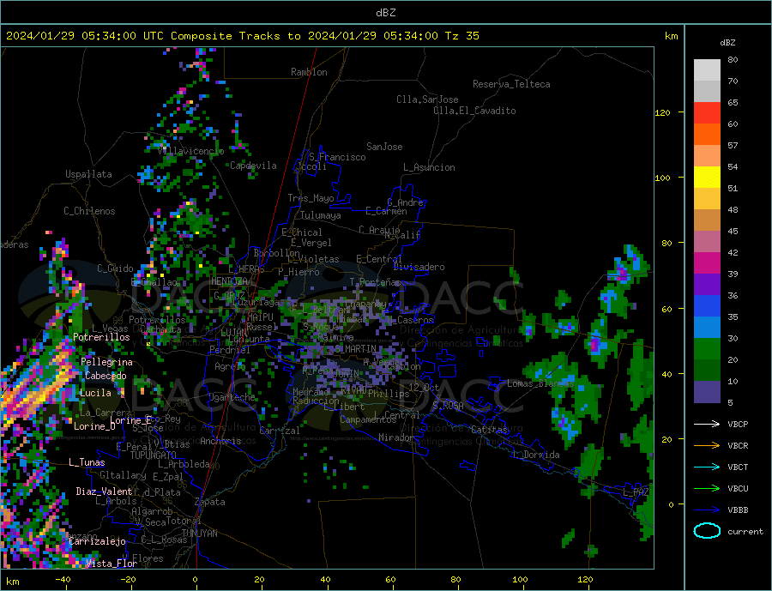Click the C_Chilenos label

(x=89, y=211)
